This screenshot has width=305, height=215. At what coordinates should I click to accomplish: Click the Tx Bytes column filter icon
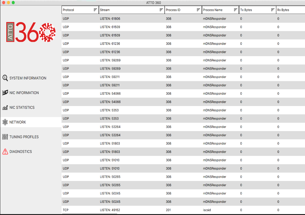pyautogui.click(x=273, y=10)
